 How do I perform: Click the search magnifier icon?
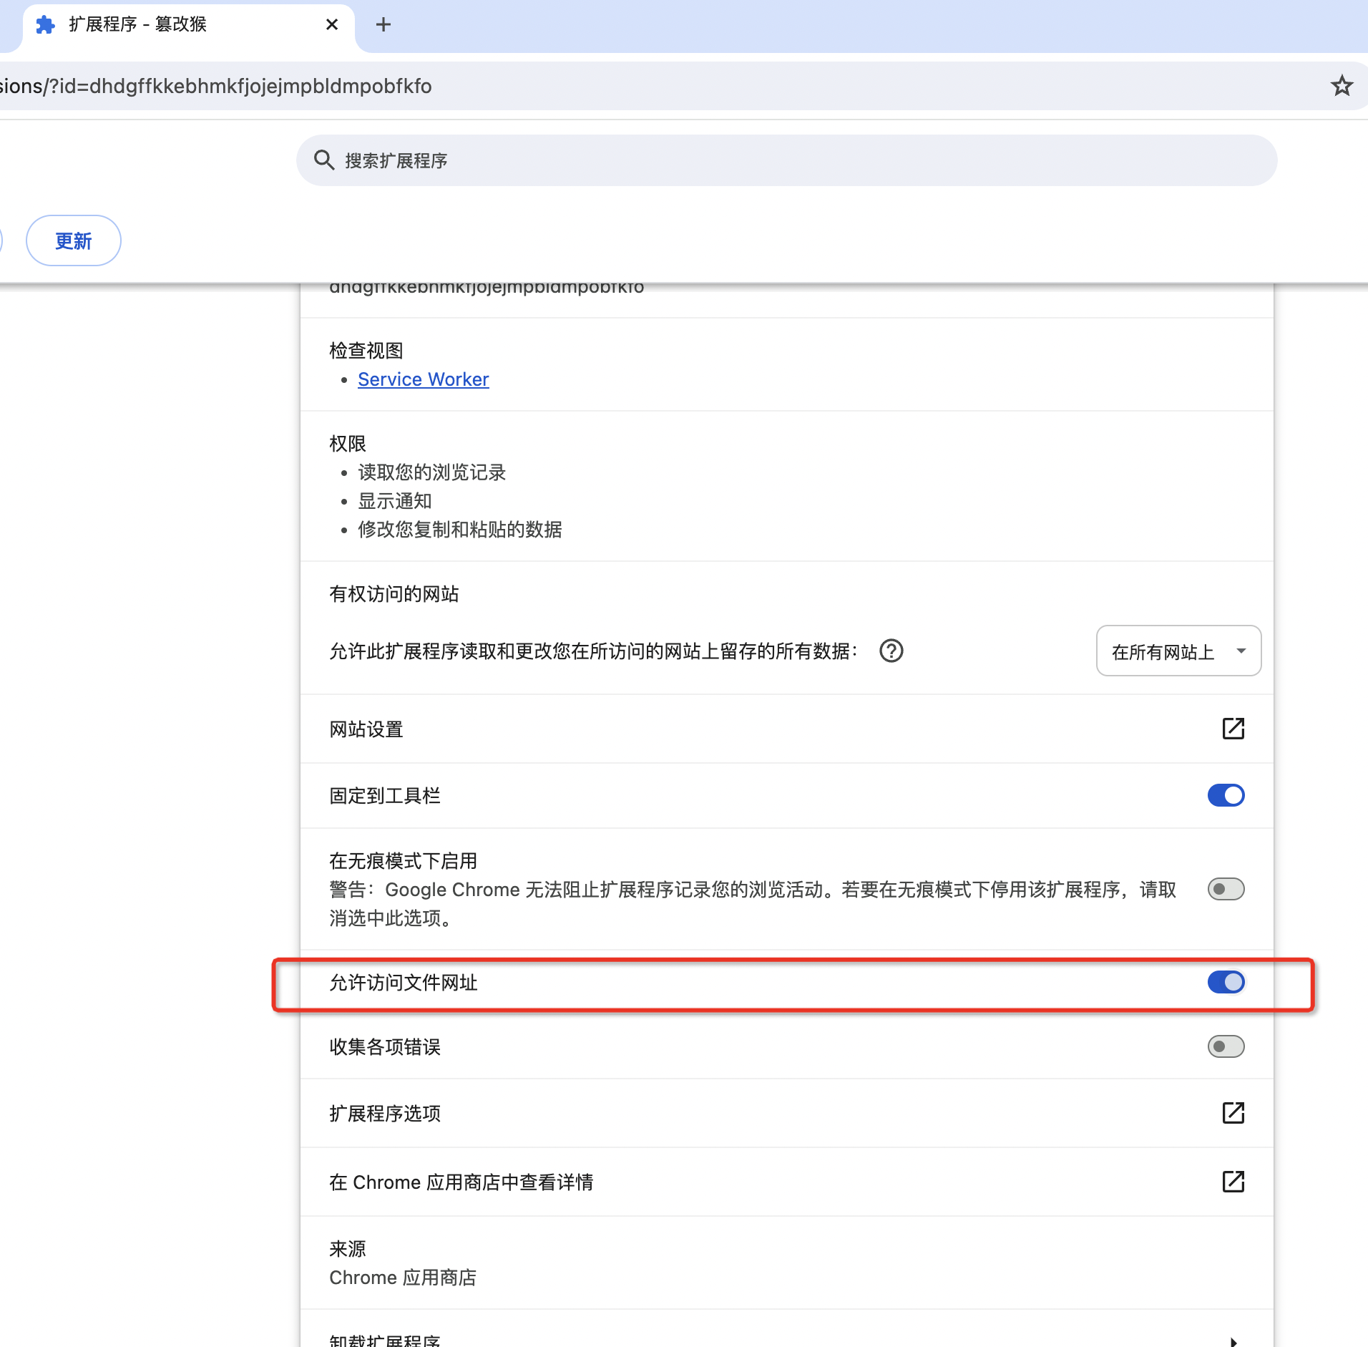[324, 160]
